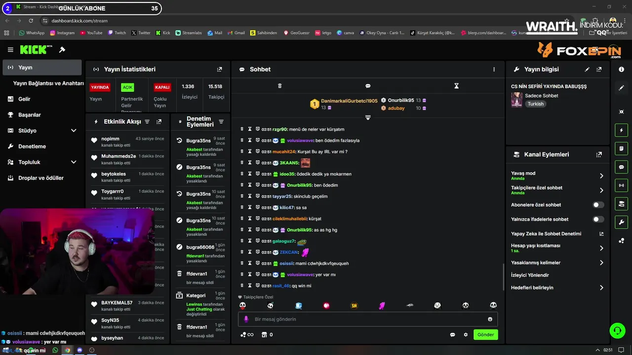This screenshot has width=632, height=355.
Task: Open the Etkinlik Akışı filter icon
Action: (x=147, y=122)
